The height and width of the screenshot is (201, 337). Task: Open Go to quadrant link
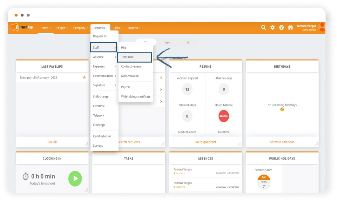tap(205, 142)
